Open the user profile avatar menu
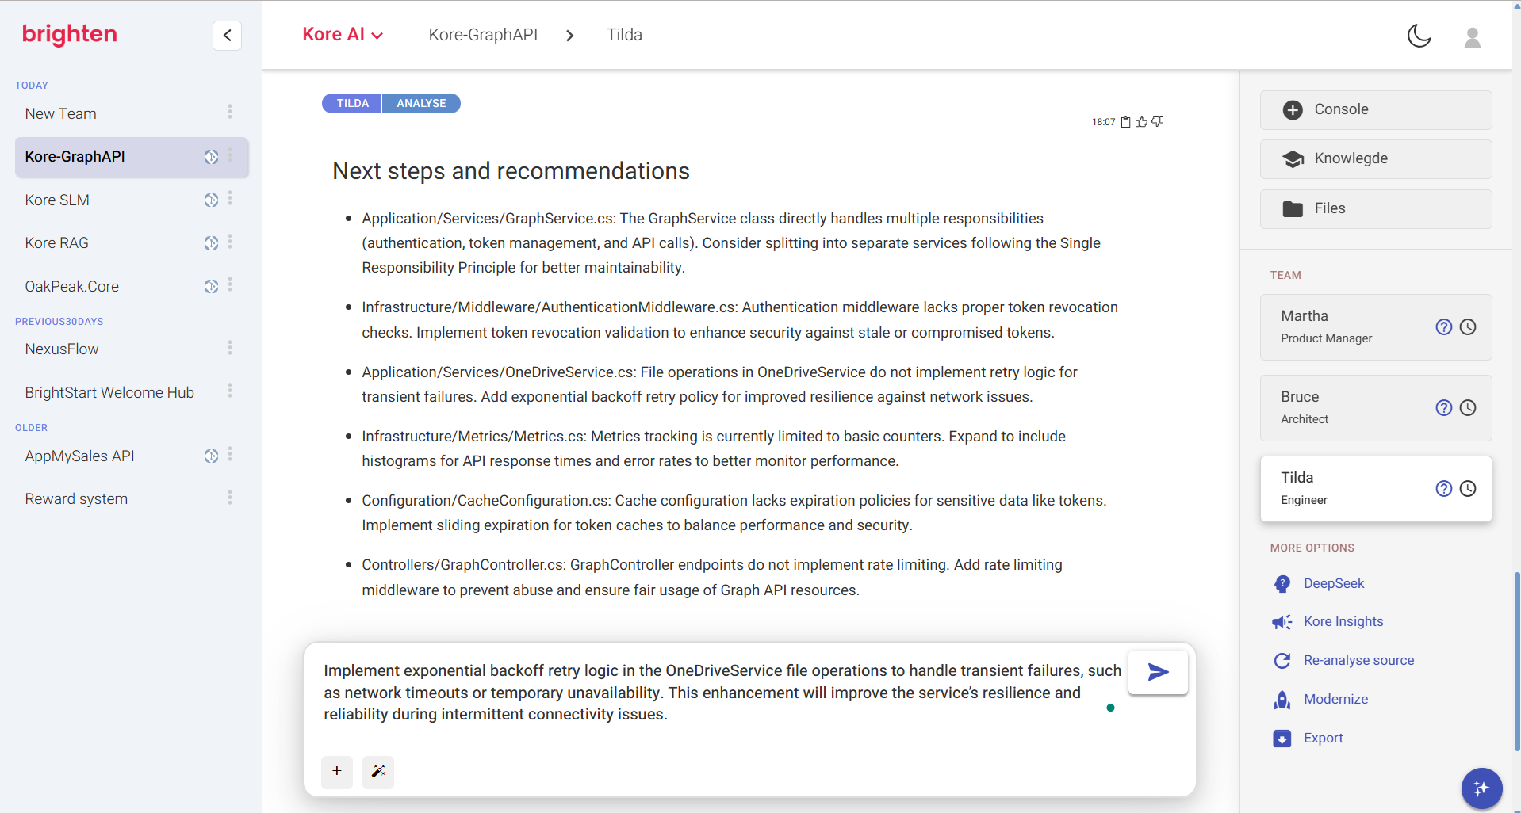This screenshot has width=1521, height=813. [1472, 37]
